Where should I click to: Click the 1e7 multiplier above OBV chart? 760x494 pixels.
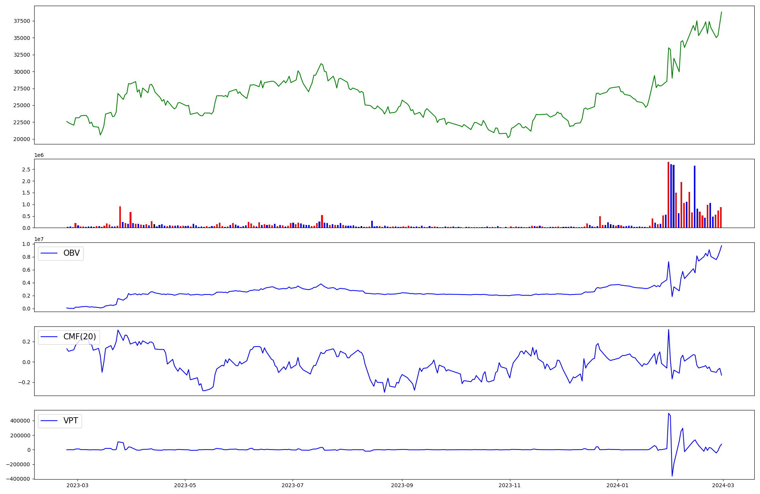click(39, 239)
